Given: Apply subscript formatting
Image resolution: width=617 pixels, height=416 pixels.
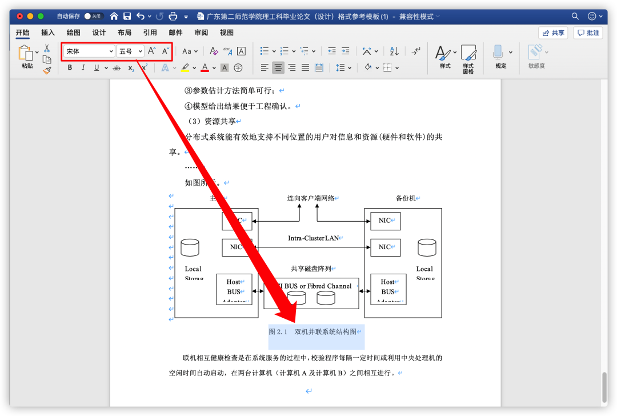Looking at the screenshot, I should click(x=131, y=67).
